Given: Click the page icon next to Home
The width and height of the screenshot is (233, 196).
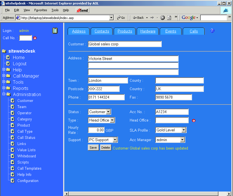Looking at the screenshot, I should (8, 57).
